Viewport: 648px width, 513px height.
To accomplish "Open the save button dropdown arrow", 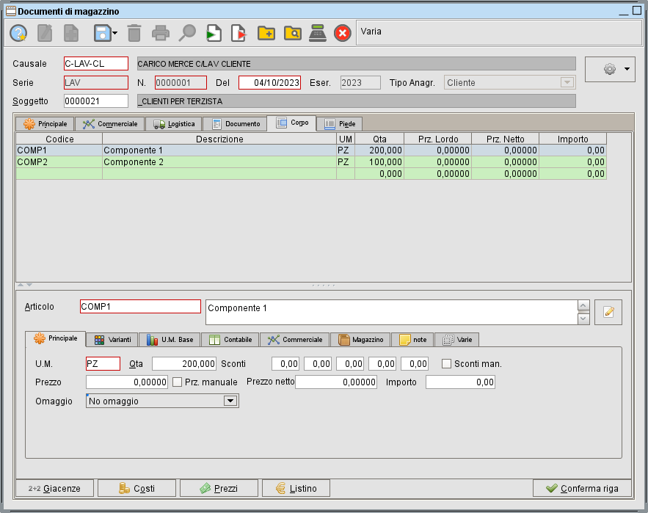I will pos(114,33).
